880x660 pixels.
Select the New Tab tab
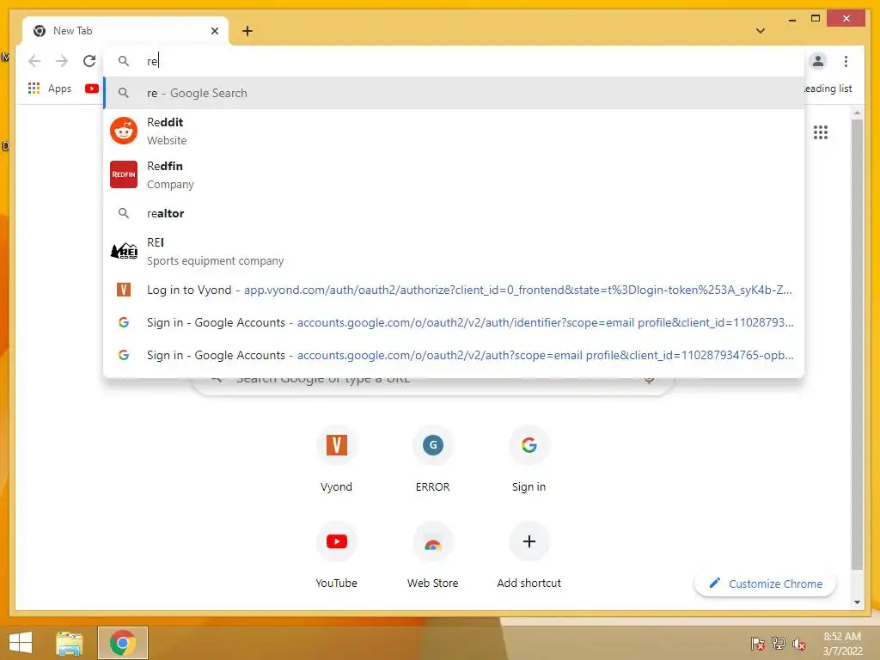(125, 31)
